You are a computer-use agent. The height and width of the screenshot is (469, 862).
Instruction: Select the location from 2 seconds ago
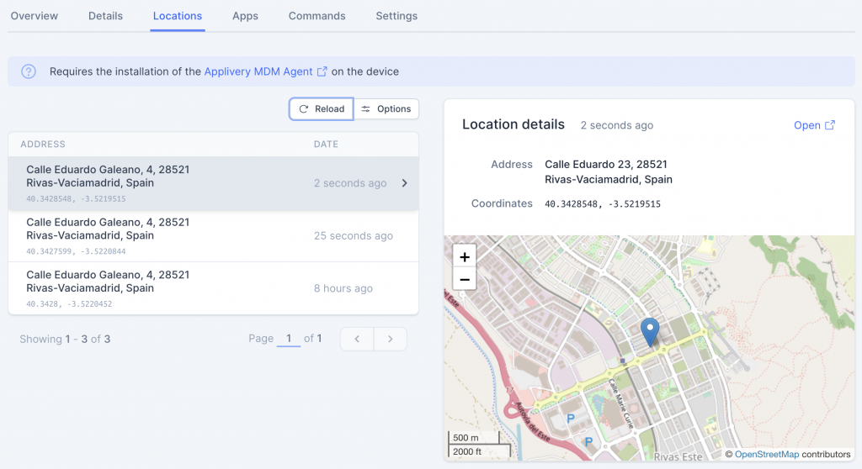point(213,183)
